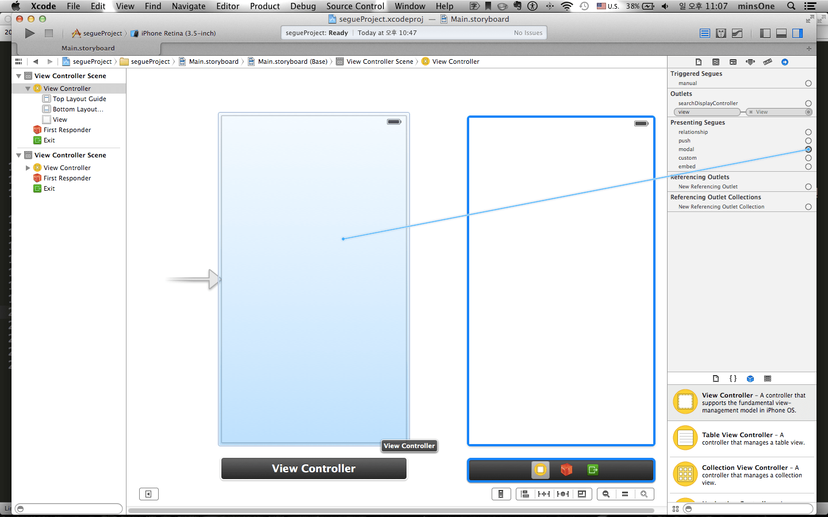Open the segueProject scheme dropdown
This screenshot has width=828, height=517.
pyautogui.click(x=97, y=33)
